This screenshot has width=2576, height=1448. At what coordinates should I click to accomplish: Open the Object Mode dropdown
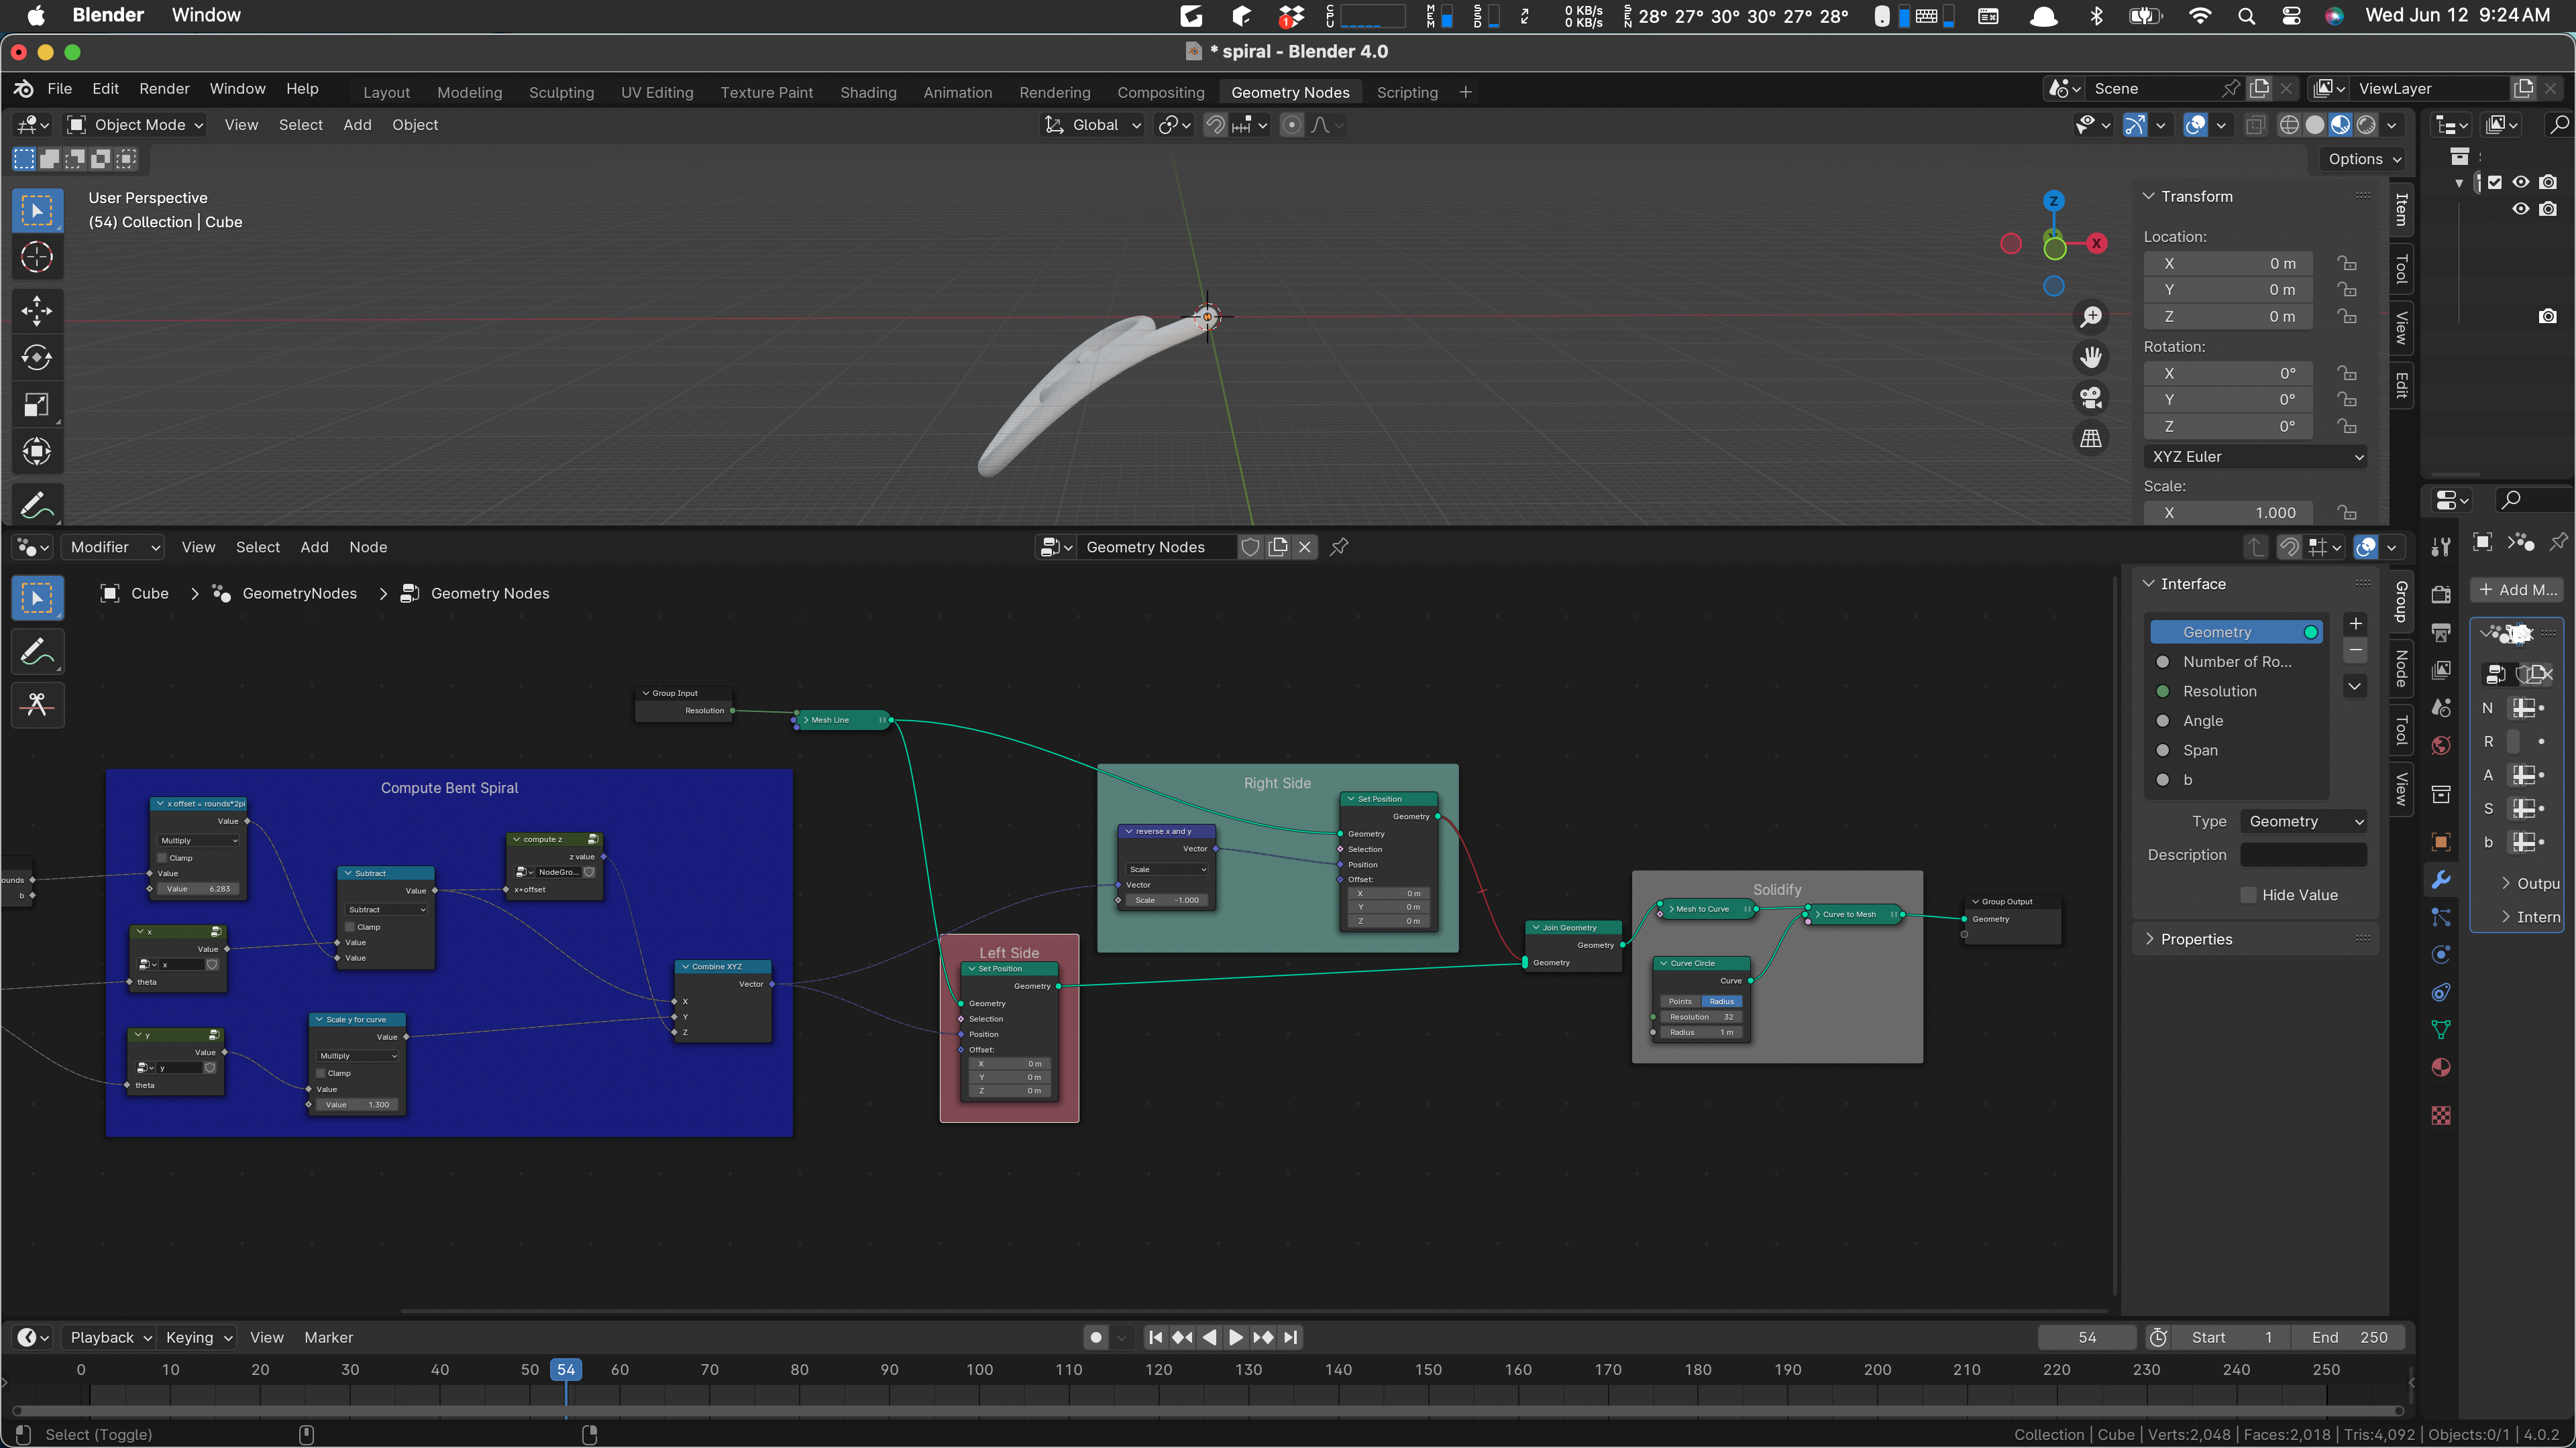click(x=136, y=125)
